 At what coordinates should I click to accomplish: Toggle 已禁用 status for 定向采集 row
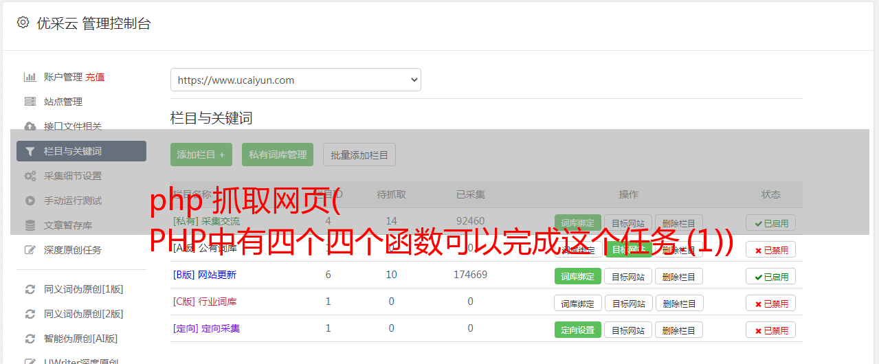pos(770,330)
